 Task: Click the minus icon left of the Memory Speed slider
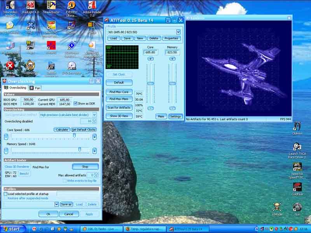(6, 151)
